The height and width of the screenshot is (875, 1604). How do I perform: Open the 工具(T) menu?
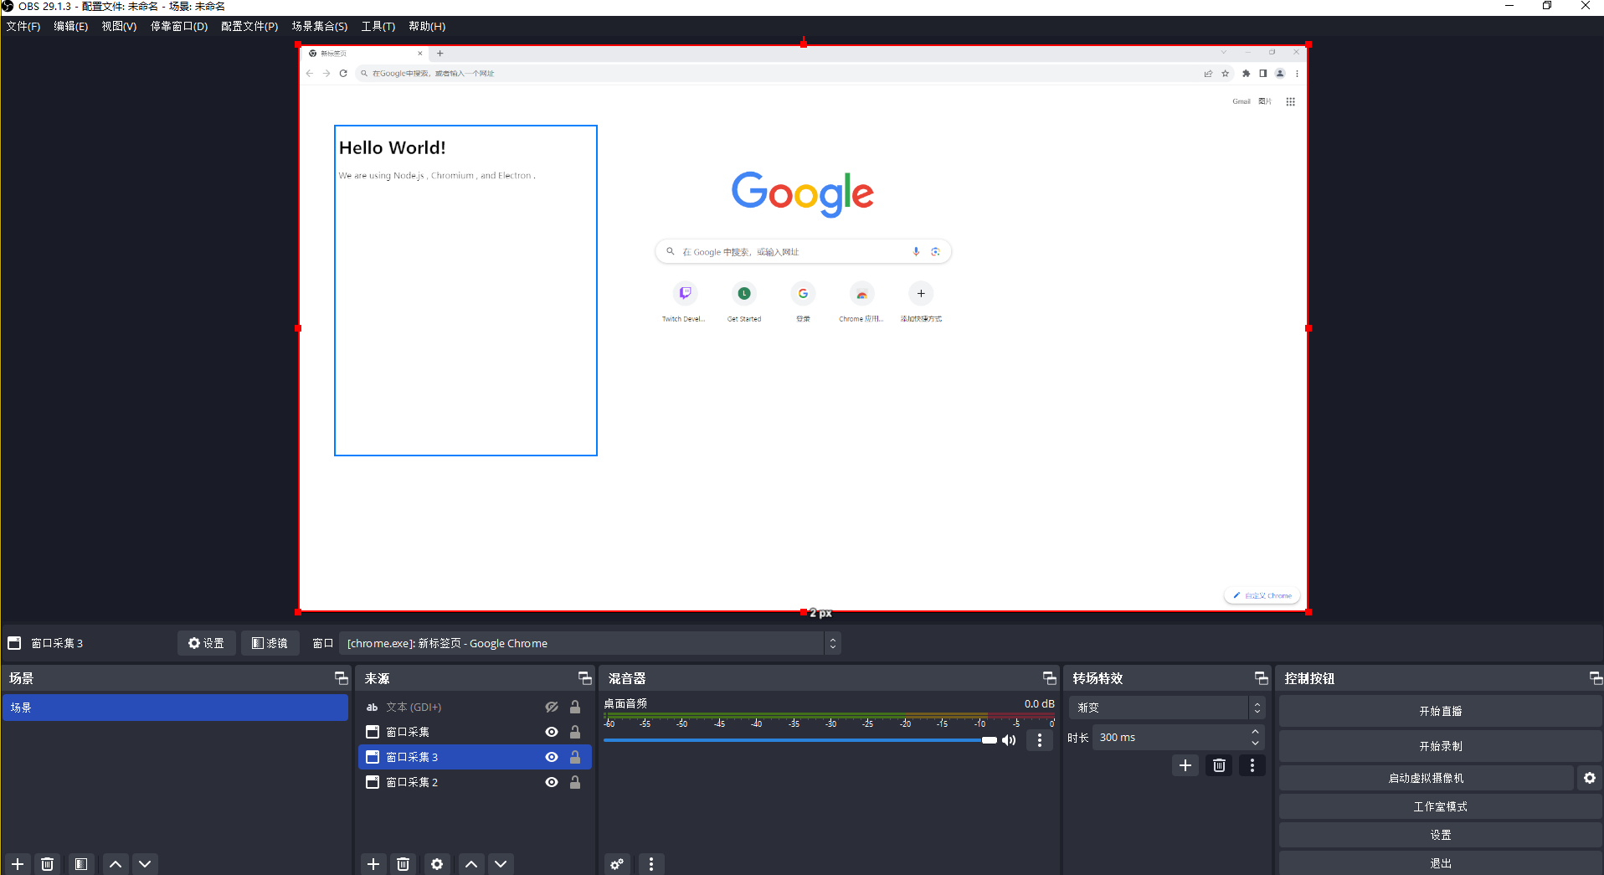coord(378,26)
